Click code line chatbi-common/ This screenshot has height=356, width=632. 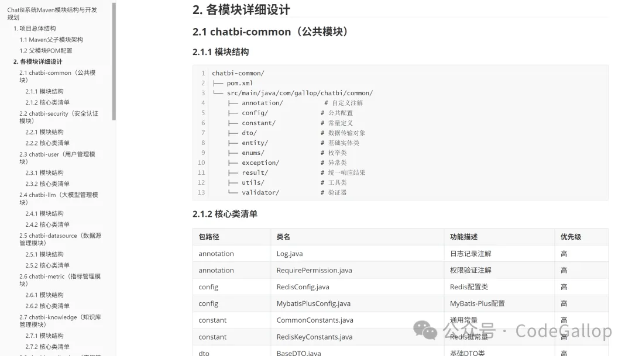point(238,73)
